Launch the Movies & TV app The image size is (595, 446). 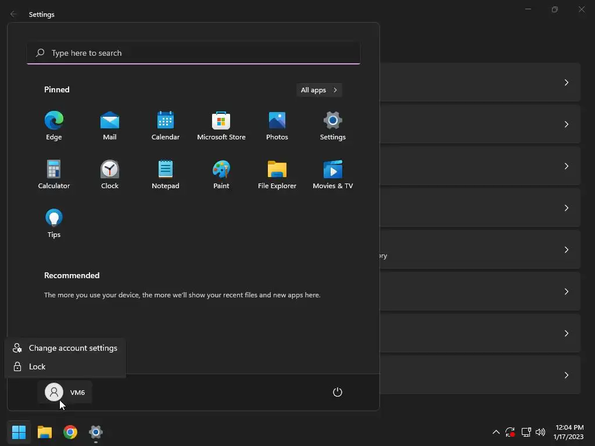pos(333,174)
